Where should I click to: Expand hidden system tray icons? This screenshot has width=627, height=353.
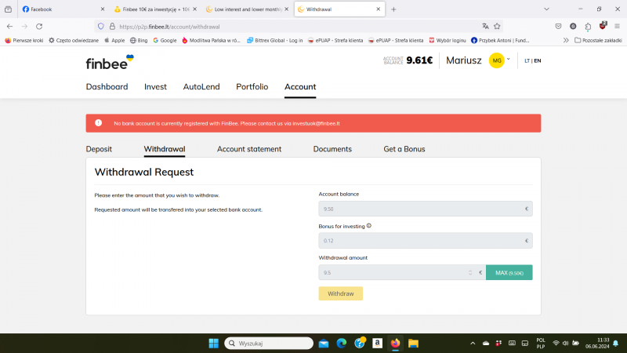pyautogui.click(x=472, y=343)
